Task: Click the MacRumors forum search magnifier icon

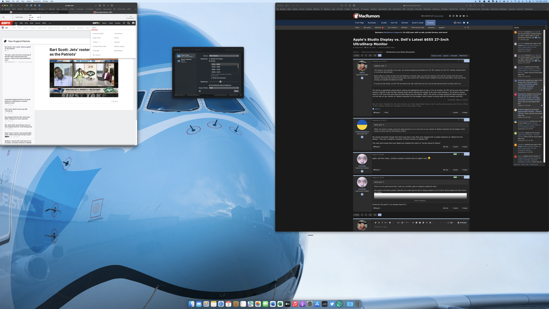Action: pyautogui.click(x=468, y=27)
